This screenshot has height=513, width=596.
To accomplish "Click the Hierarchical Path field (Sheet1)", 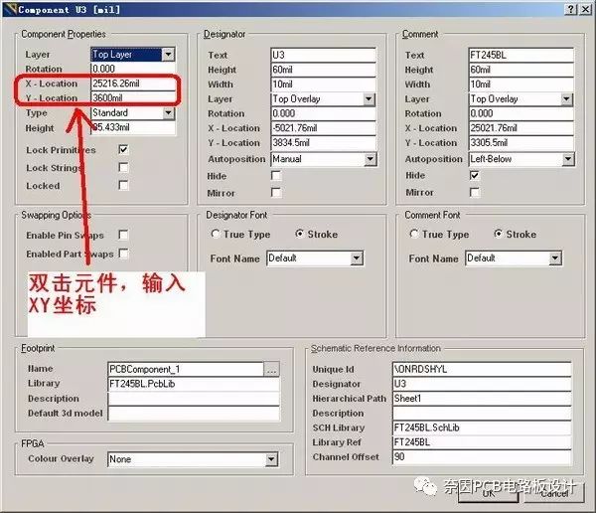I will coord(482,399).
